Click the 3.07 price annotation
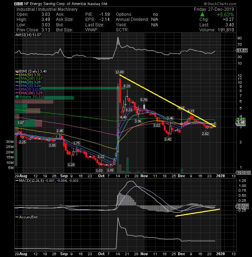Image resolution: width=252 pixels, height=257 pixels. click(21, 123)
